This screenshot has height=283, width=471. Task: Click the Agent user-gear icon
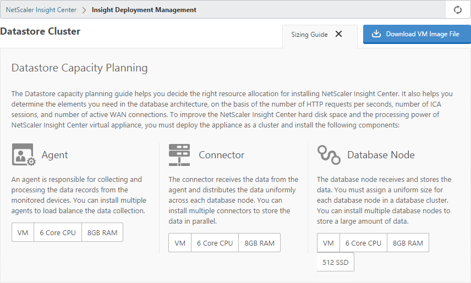click(x=24, y=154)
